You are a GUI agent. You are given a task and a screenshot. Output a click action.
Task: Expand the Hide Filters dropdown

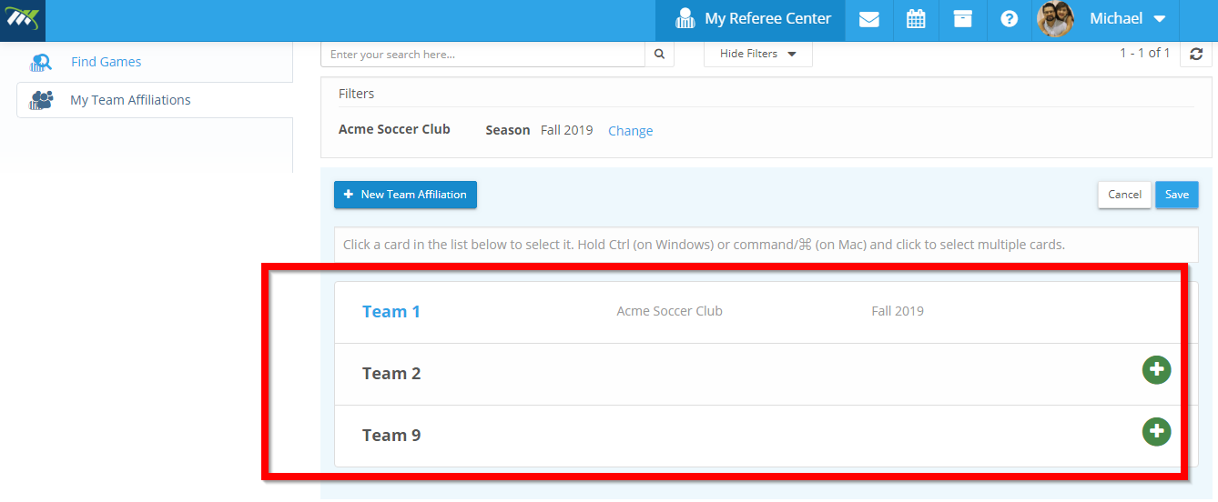point(758,55)
